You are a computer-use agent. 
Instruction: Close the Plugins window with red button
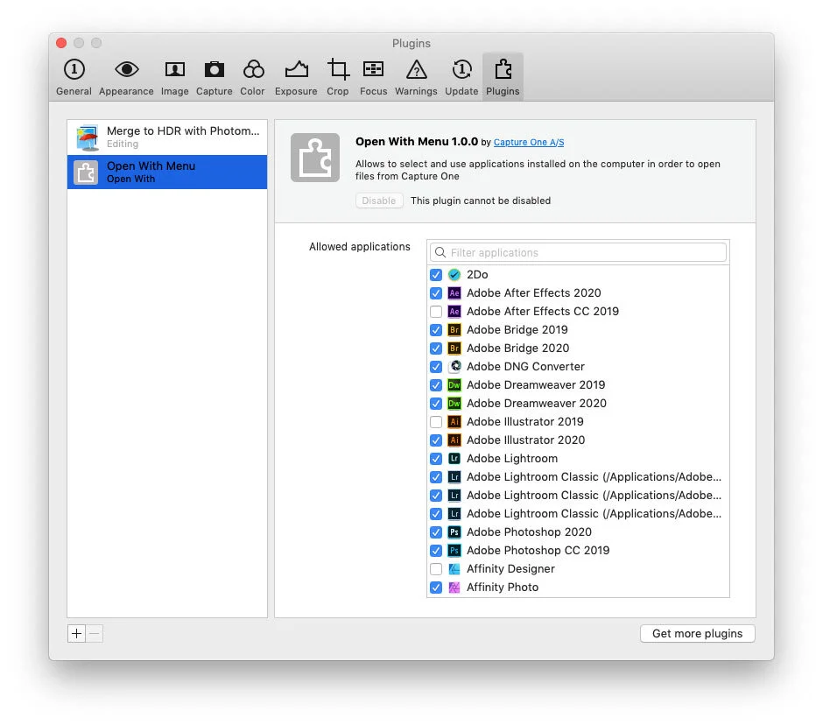[61, 43]
